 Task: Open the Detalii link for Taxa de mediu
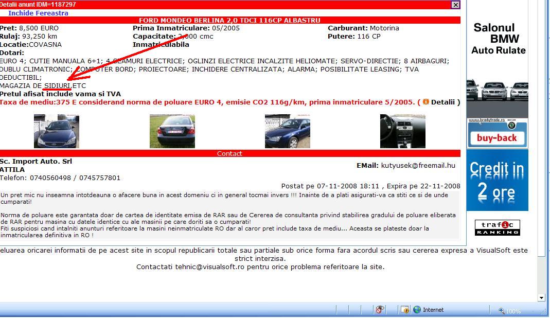pos(442,102)
